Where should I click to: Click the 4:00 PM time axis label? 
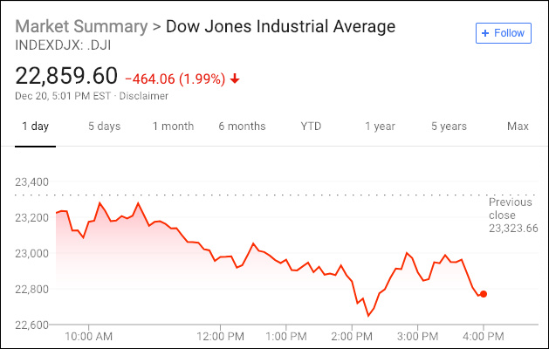point(484,335)
